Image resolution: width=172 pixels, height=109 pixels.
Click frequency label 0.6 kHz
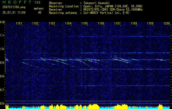tap(2, 104)
